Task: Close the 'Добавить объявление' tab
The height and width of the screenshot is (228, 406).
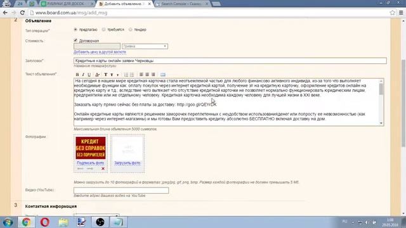Action: pyautogui.click(x=150, y=4)
